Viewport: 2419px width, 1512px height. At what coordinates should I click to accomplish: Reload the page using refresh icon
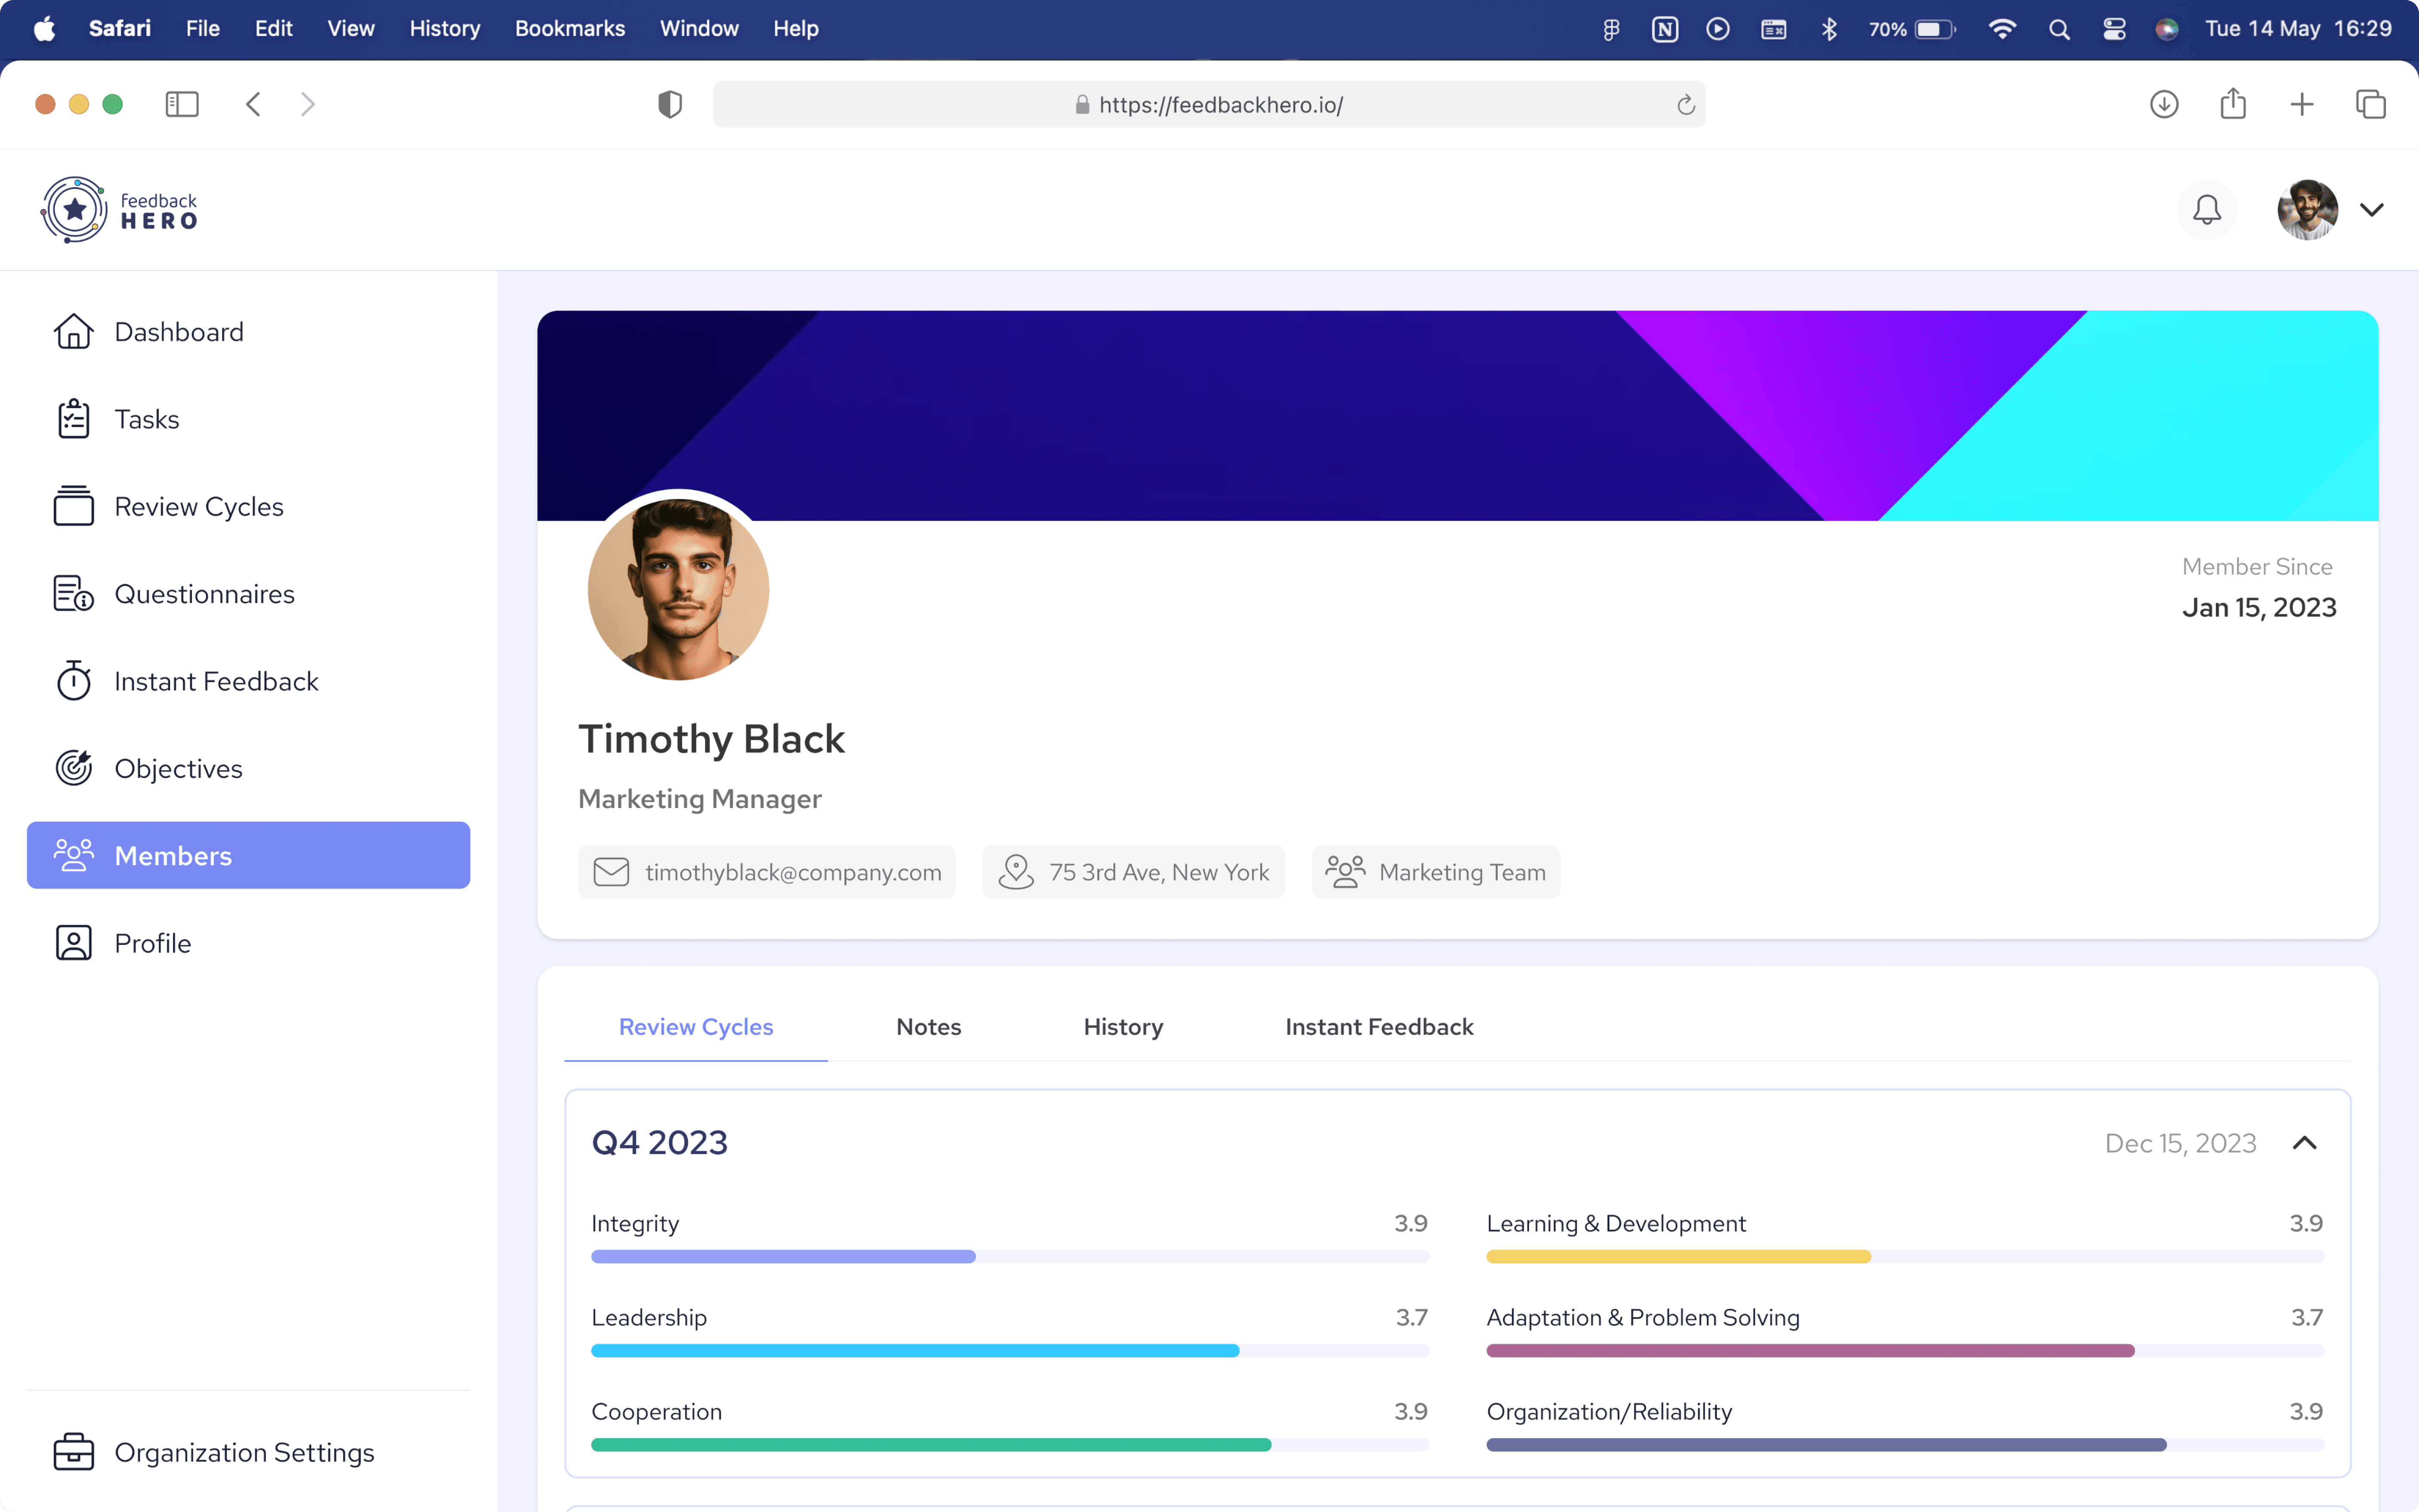1685,105
